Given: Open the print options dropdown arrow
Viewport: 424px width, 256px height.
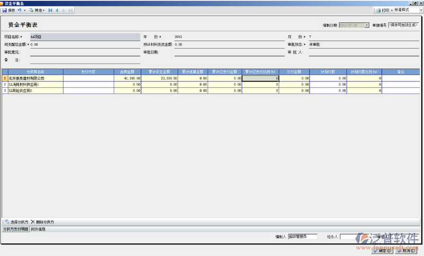Looking at the screenshot, I should [x=392, y=10].
